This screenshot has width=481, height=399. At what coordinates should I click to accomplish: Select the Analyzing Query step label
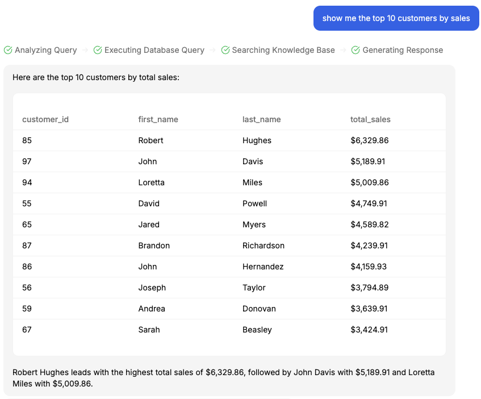pyautogui.click(x=46, y=50)
